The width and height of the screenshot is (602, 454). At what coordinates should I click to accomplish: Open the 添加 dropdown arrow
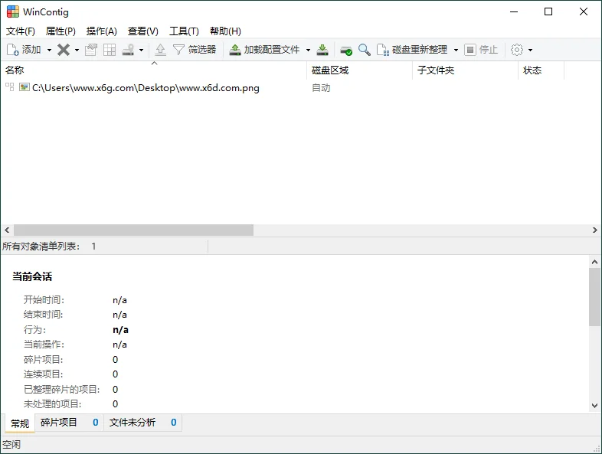(49, 51)
